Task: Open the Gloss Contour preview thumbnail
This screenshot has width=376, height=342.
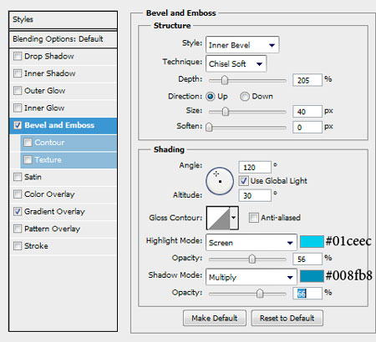Action: click(x=218, y=218)
